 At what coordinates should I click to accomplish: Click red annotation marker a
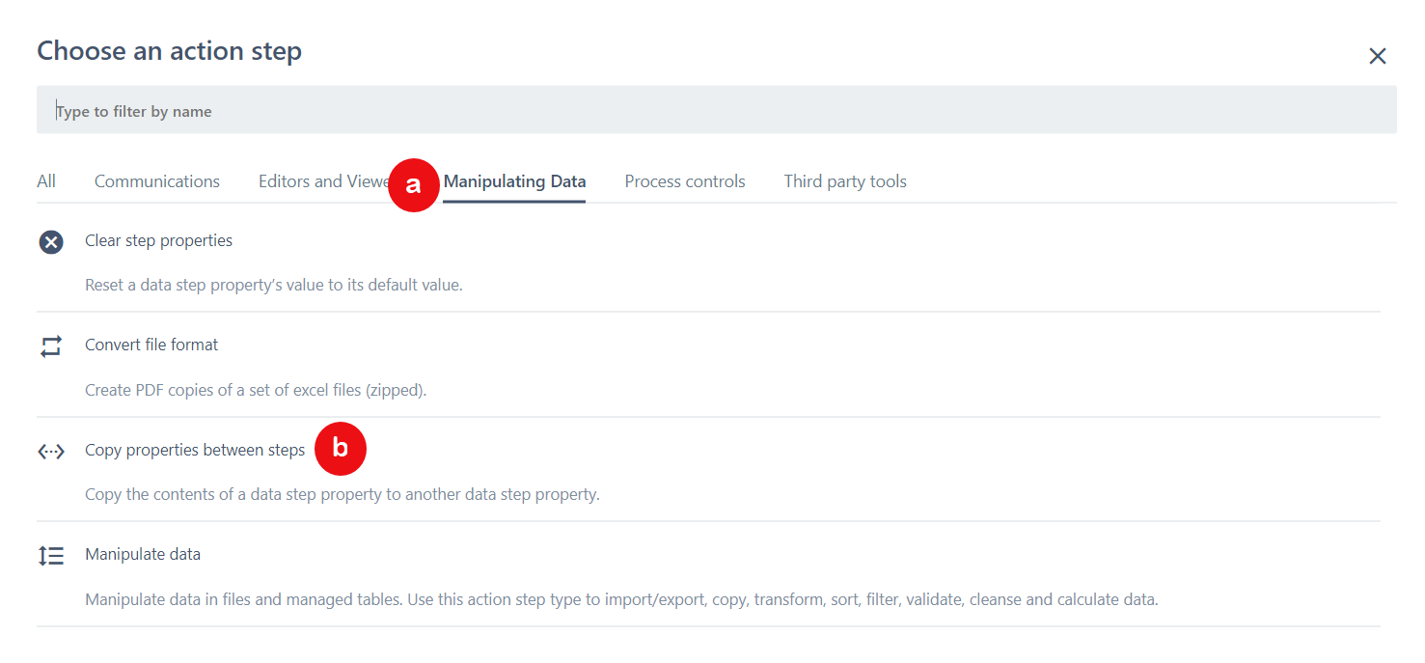[413, 185]
